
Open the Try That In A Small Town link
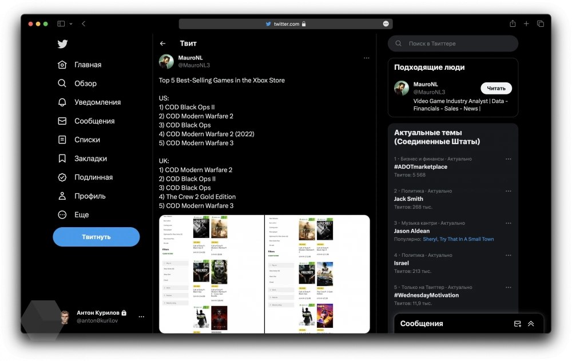pos(458,239)
